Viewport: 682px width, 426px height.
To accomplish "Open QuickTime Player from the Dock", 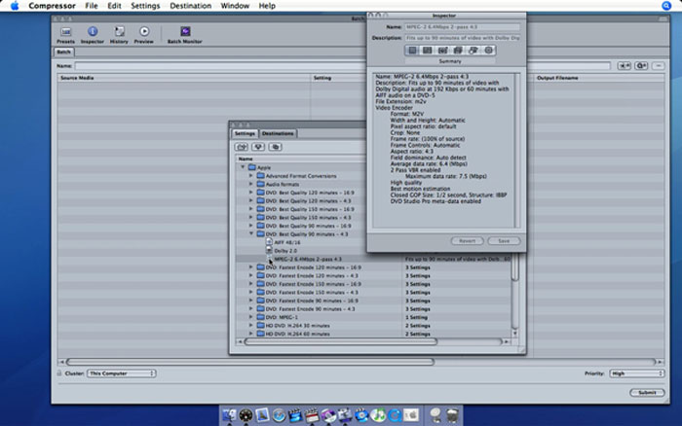I will (x=395, y=415).
